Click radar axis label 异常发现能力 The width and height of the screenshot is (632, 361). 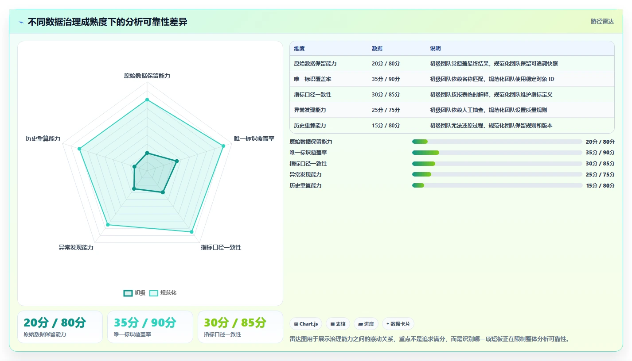click(76, 247)
